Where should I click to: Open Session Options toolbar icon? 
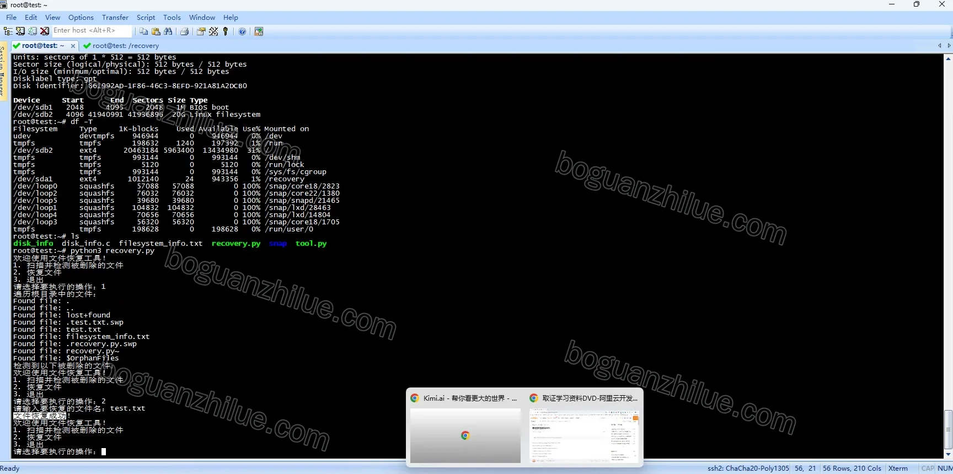coord(201,31)
